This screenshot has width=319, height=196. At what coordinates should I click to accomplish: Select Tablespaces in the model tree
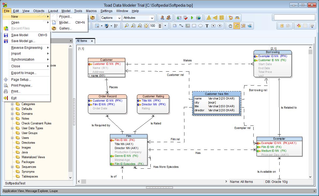(x=30, y=176)
